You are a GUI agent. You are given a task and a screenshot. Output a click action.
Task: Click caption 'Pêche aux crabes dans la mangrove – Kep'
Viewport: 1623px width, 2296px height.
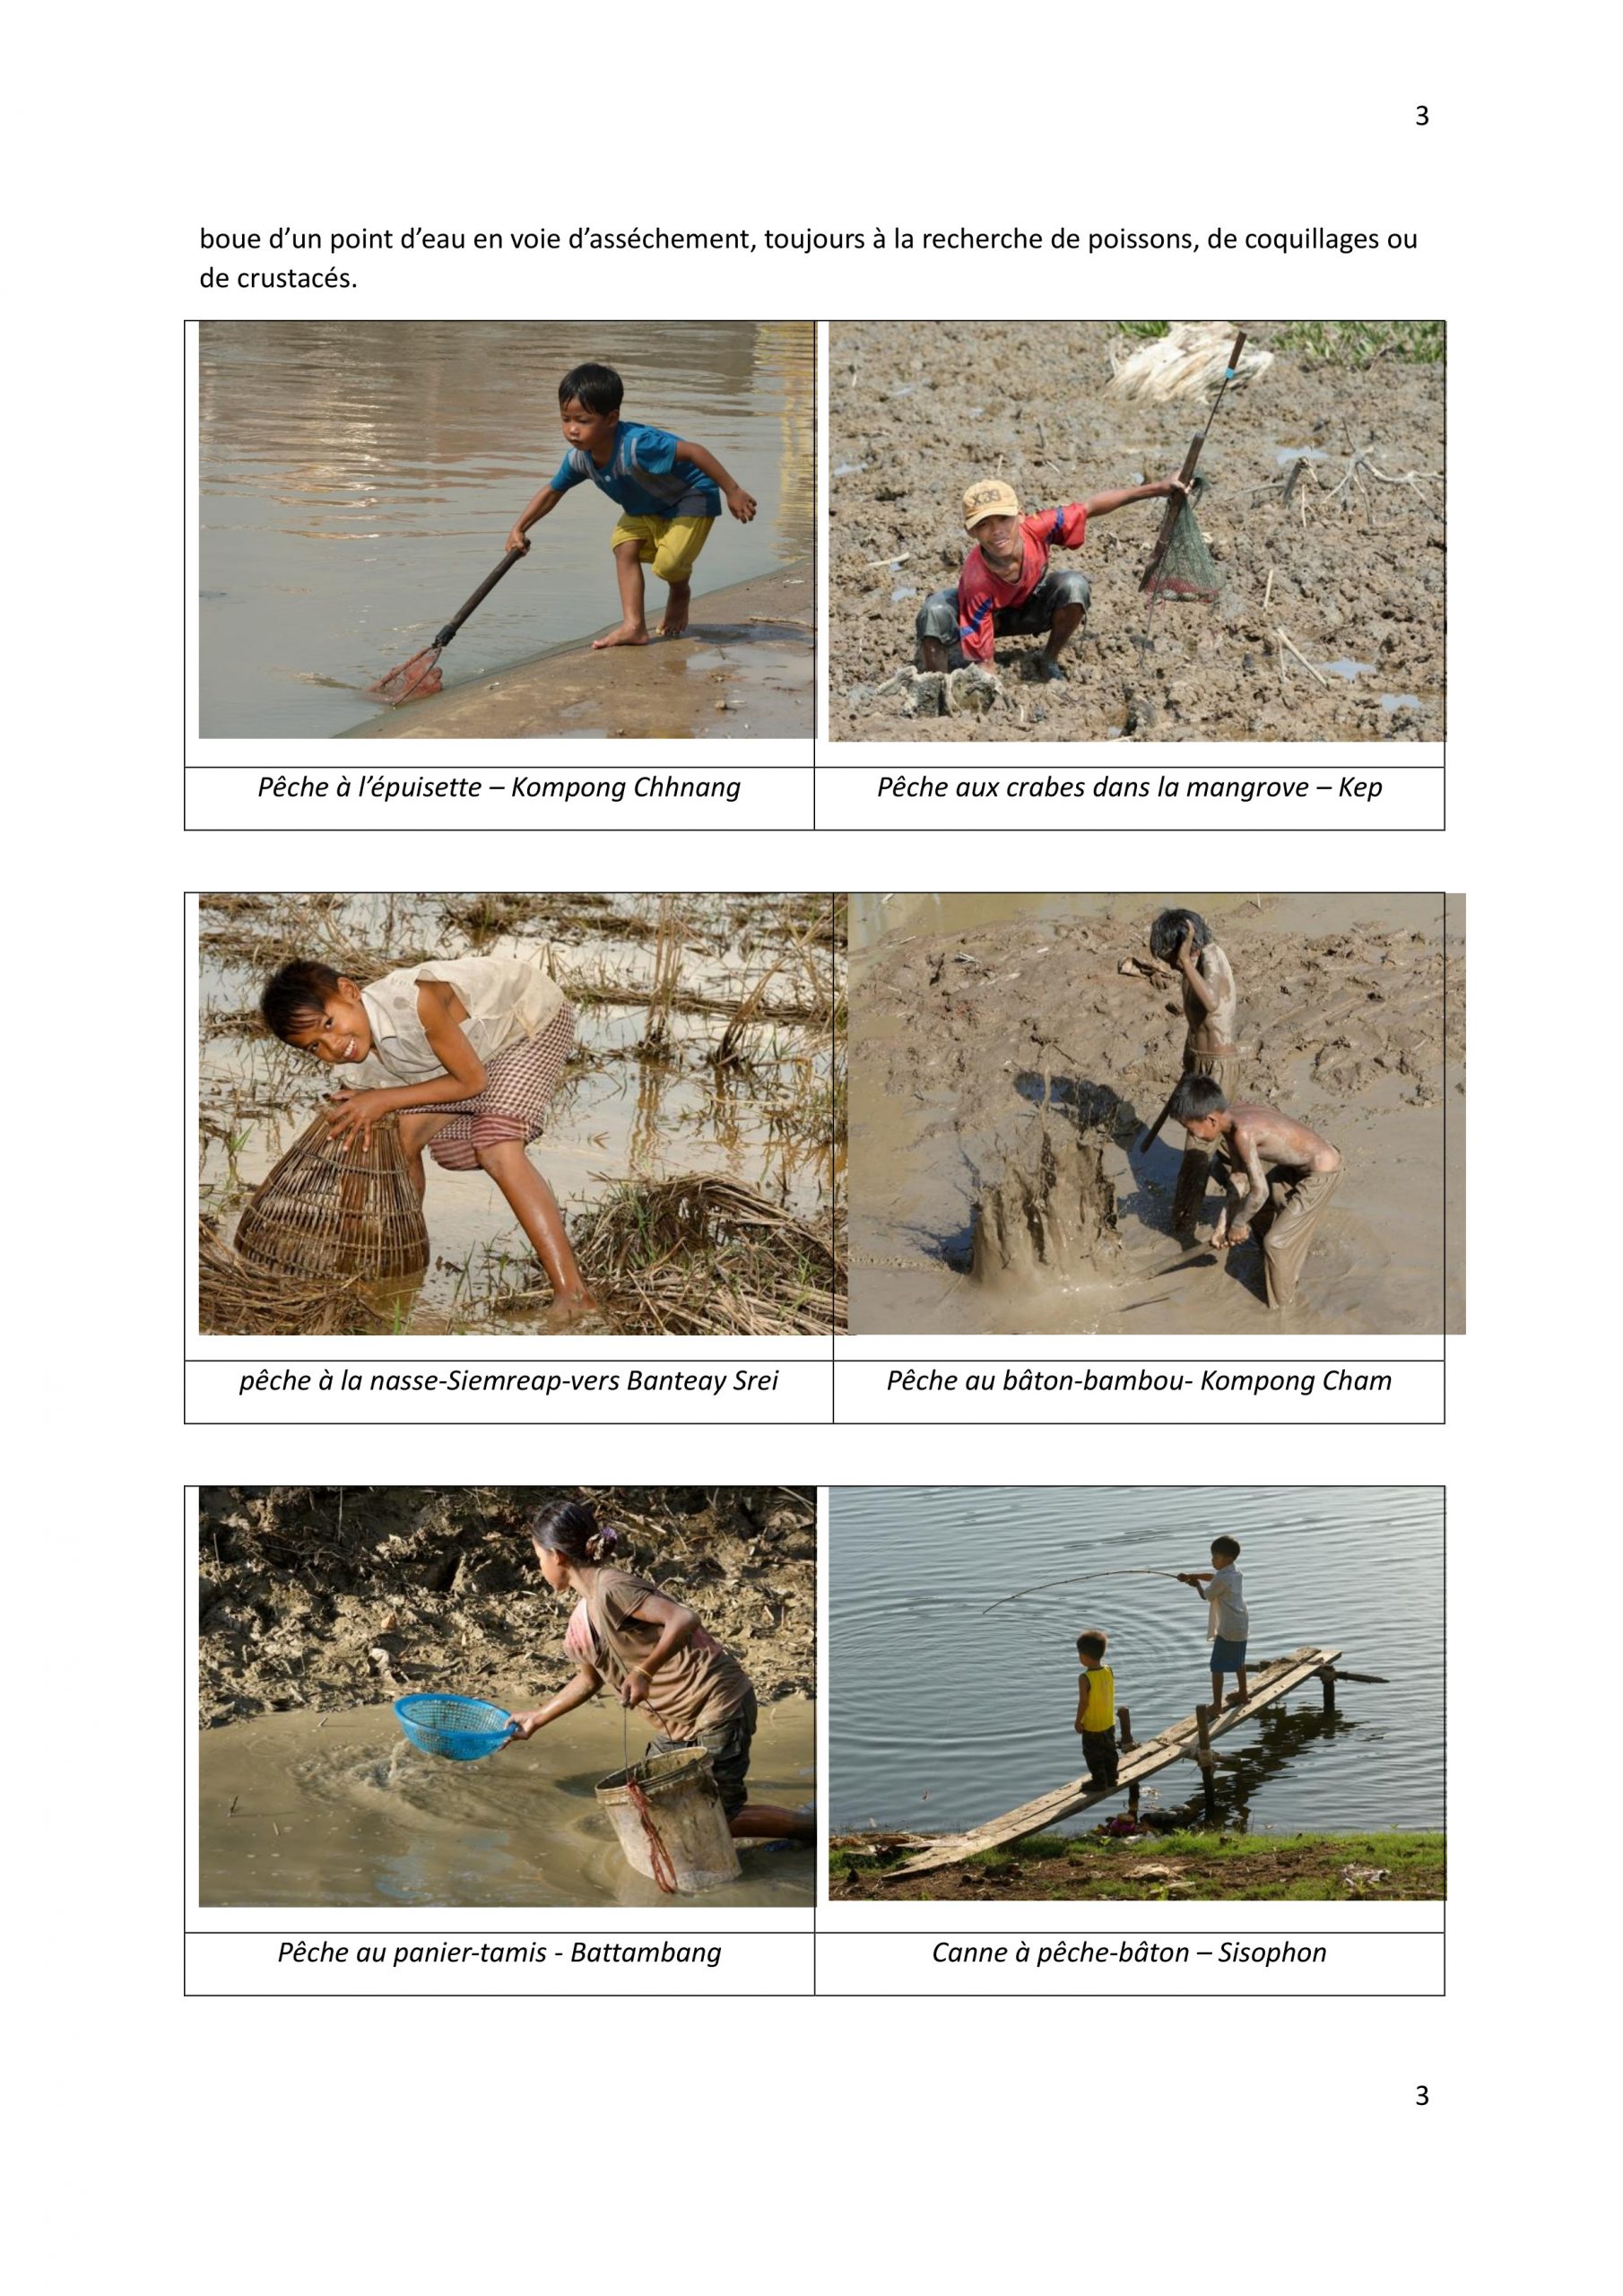click(1130, 787)
